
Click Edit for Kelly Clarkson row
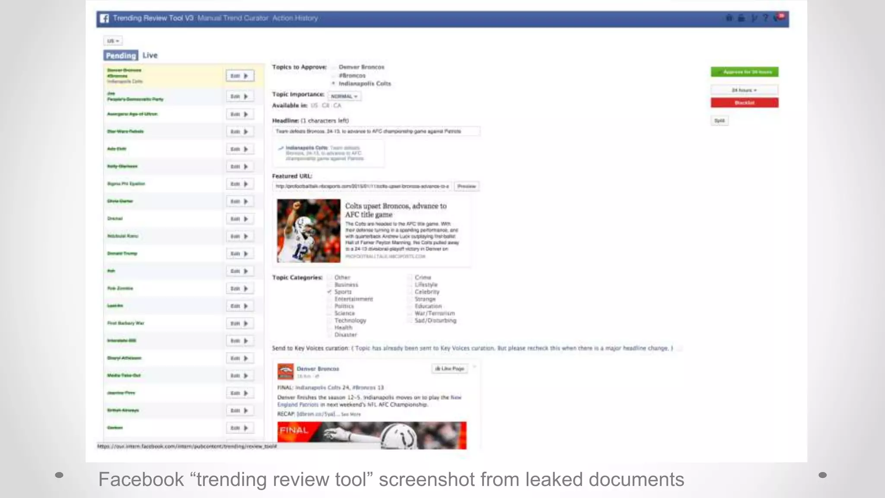point(240,166)
